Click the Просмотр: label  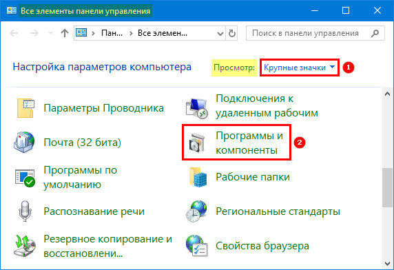234,67
